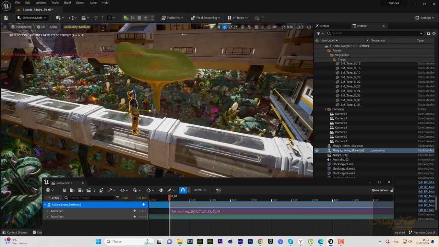The height and width of the screenshot is (247, 439).
Task: Open the Content Drawer
Action: 15,232
